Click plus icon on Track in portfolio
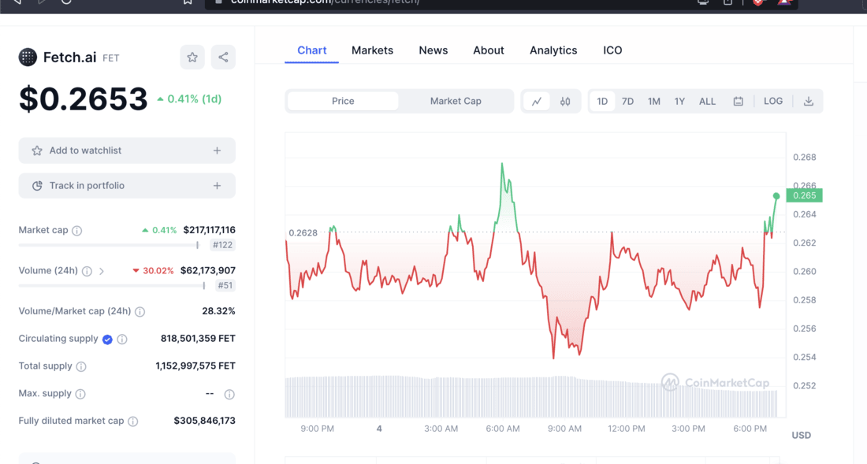This screenshot has height=464, width=867. tap(218, 186)
